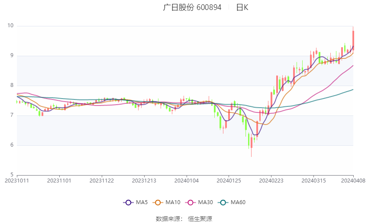368x224 pixels.
Task: Click the 20231011 x-axis date label
Action: point(16,181)
